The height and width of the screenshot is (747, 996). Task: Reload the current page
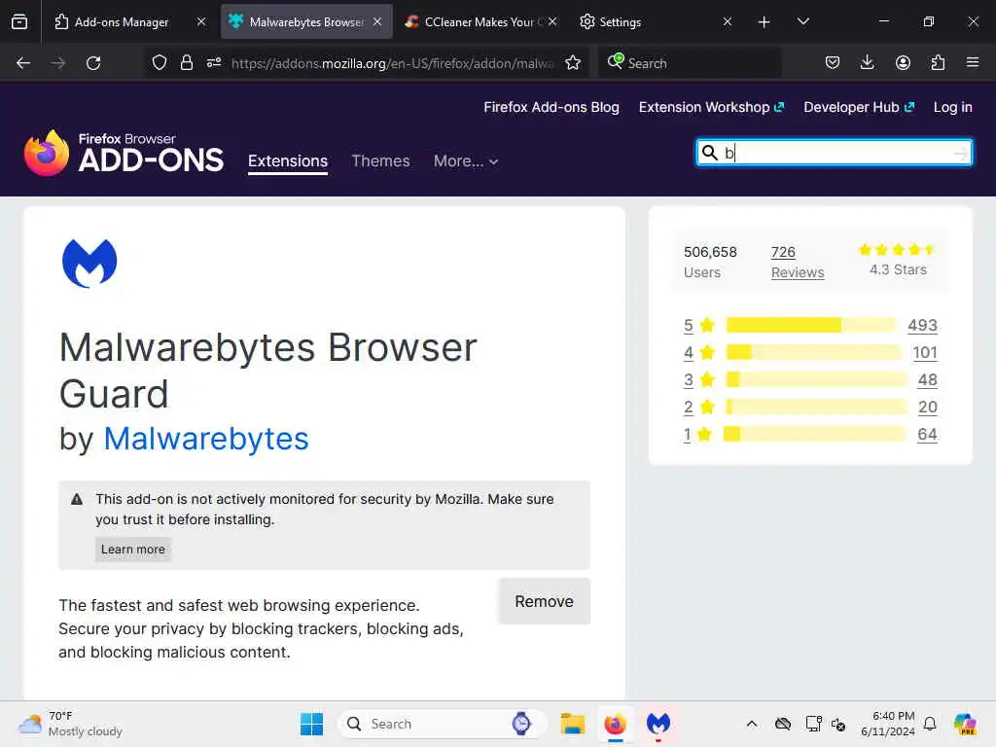pyautogui.click(x=93, y=63)
